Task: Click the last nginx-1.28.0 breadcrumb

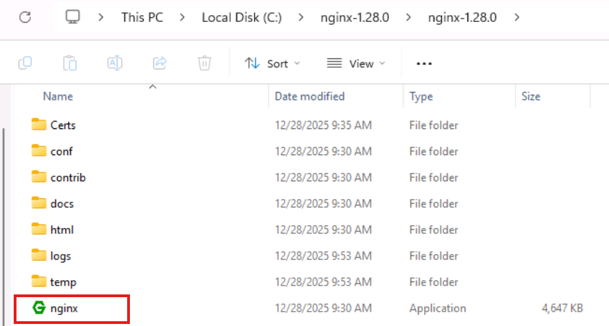Action: (x=462, y=17)
